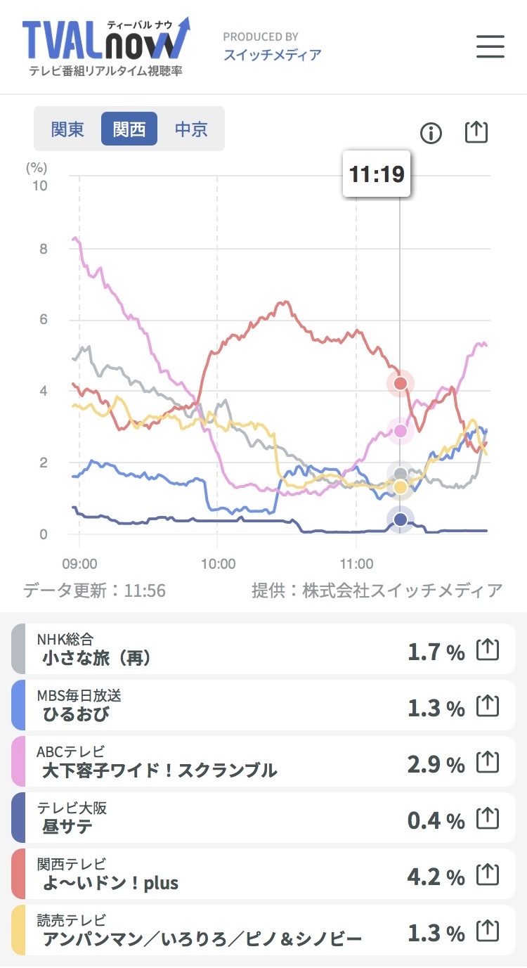Switch to the 中京 region tab
This screenshot has width=527, height=968.
tap(191, 129)
